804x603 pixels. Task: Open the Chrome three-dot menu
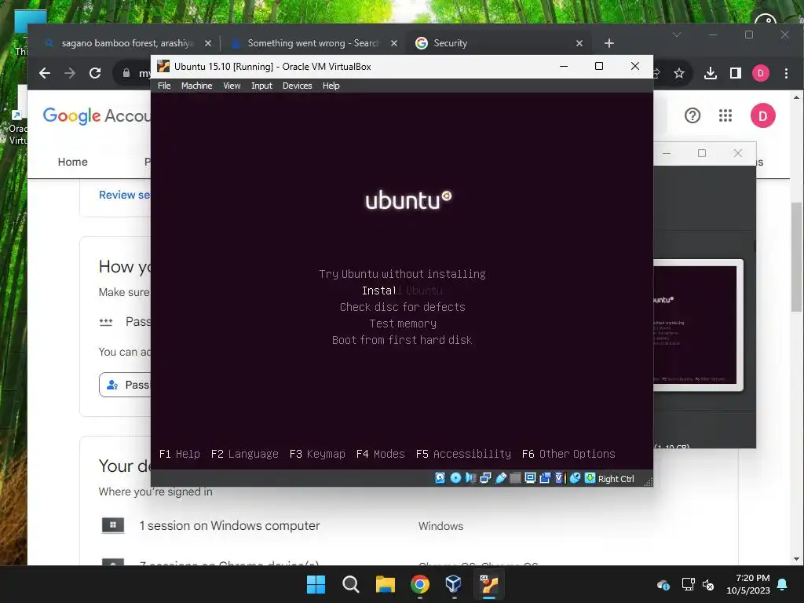click(786, 73)
